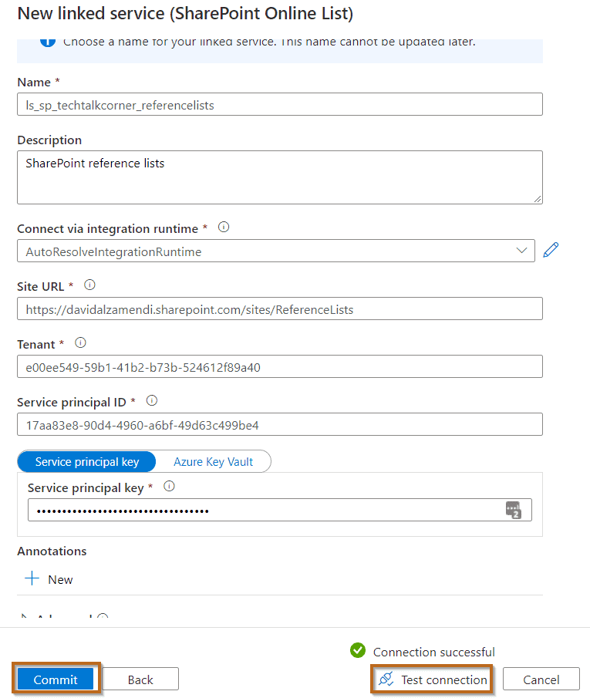Click the plug icon in Test connection
590x698 pixels.
click(386, 679)
